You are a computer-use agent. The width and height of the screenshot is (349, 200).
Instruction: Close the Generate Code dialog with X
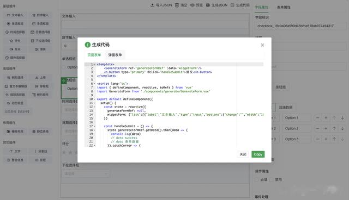(262, 45)
